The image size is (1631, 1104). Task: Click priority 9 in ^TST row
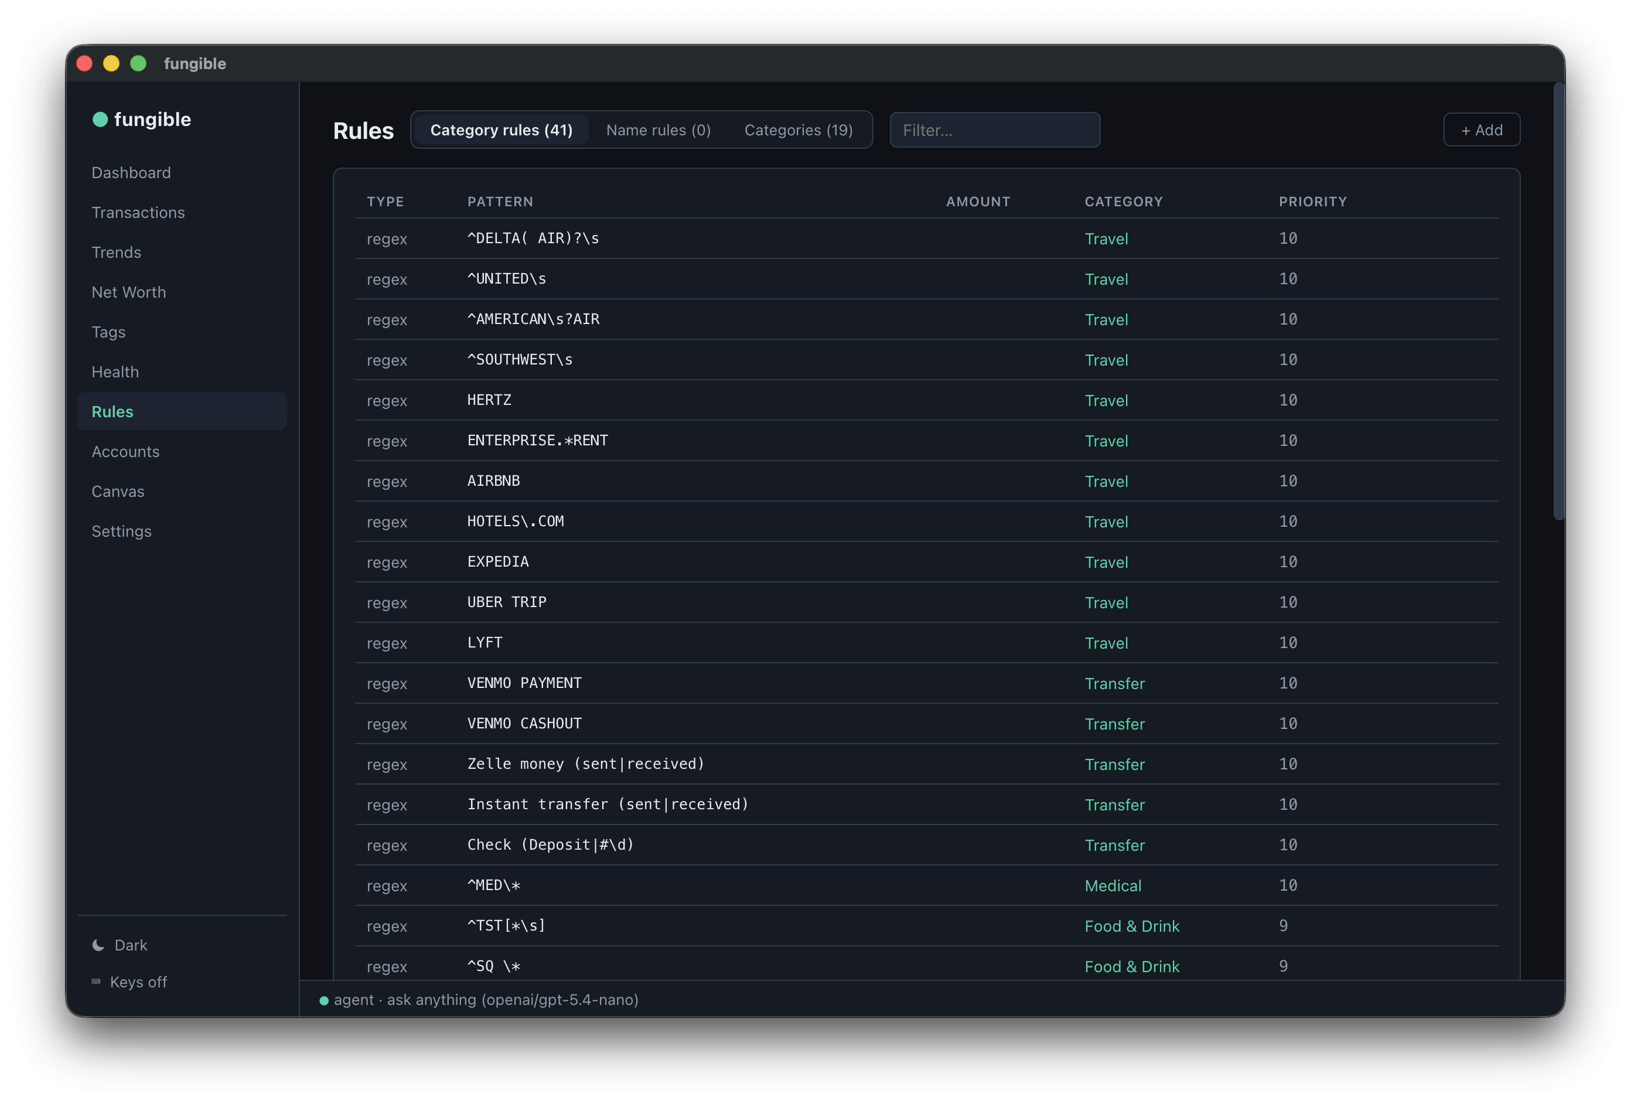coord(1284,926)
